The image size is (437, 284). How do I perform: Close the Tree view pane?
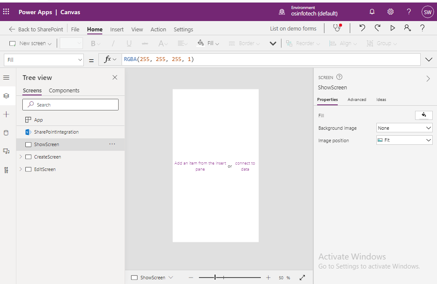pos(115,77)
